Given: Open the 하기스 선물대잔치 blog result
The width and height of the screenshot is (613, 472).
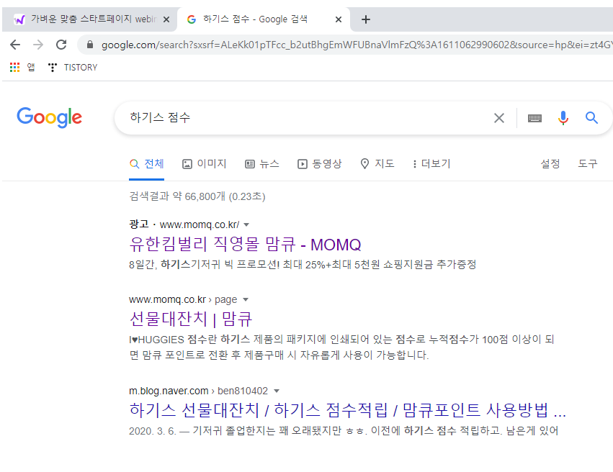Looking at the screenshot, I should [347, 410].
